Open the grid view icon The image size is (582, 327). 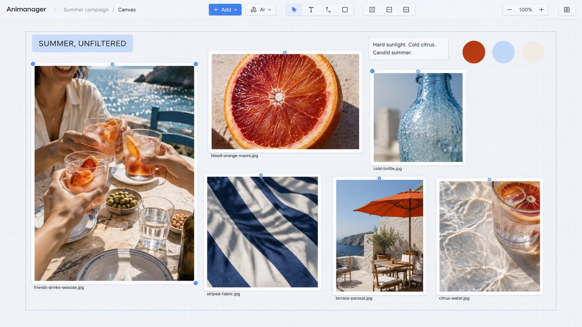tap(567, 10)
